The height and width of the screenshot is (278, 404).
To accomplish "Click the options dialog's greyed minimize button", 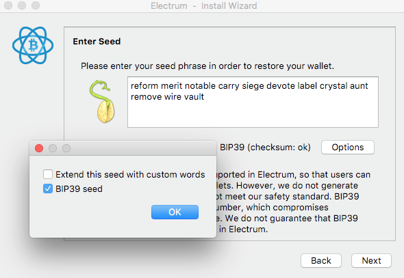I will (x=53, y=148).
